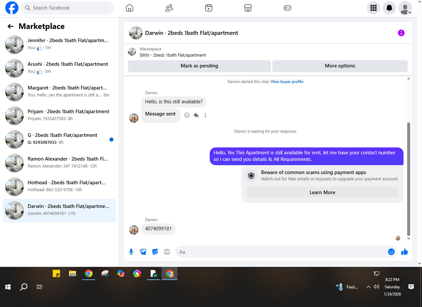Click the phone number 4074099181 message

tap(158, 229)
